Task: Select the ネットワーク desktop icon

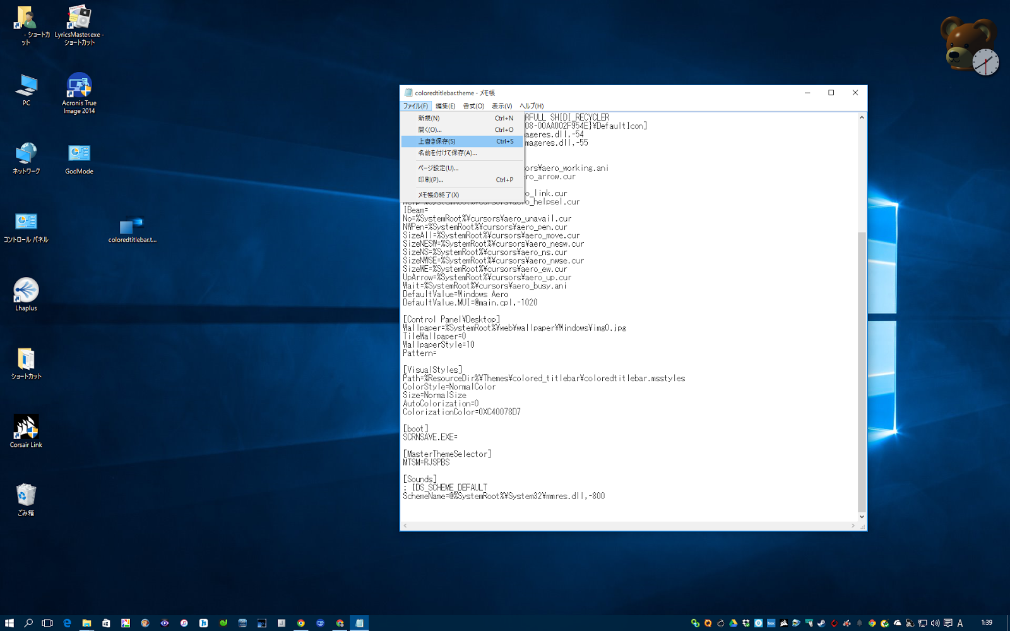Action: [x=26, y=158]
